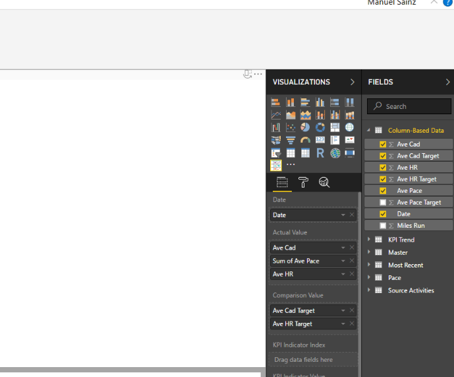Select the ribbon chart visual
Image resolution: width=454 pixels, height=377 pixels.
coord(349,115)
